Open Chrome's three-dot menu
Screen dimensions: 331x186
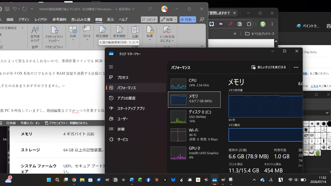(x=273, y=24)
